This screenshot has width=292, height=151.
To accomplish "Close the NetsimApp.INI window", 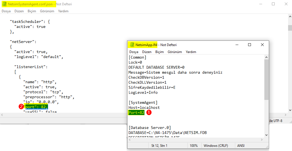I will click(x=262, y=45).
